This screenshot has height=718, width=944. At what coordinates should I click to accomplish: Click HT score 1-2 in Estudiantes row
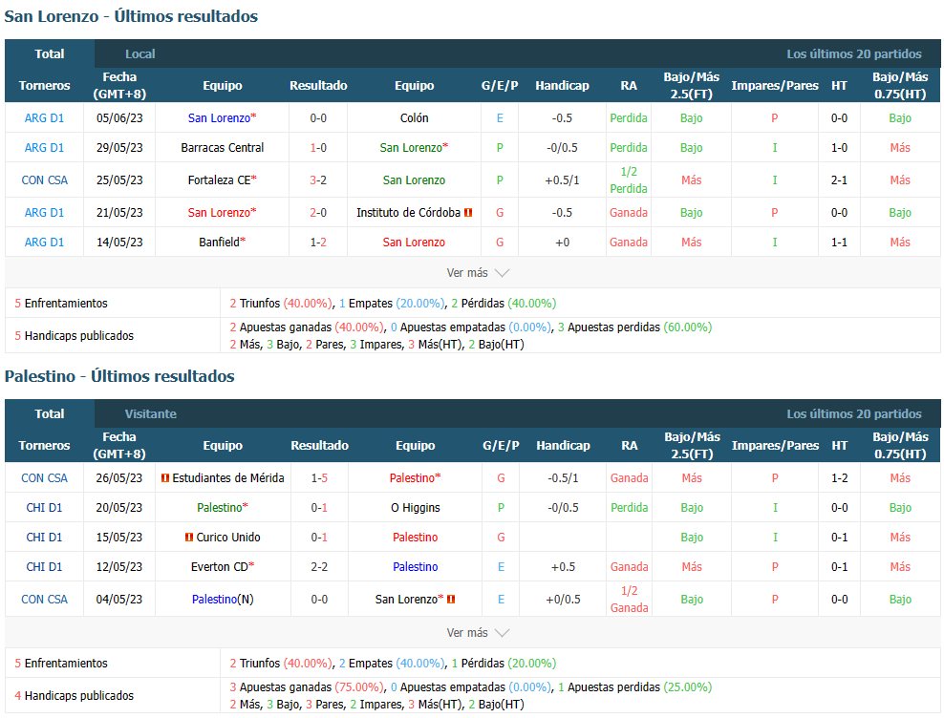click(x=839, y=477)
